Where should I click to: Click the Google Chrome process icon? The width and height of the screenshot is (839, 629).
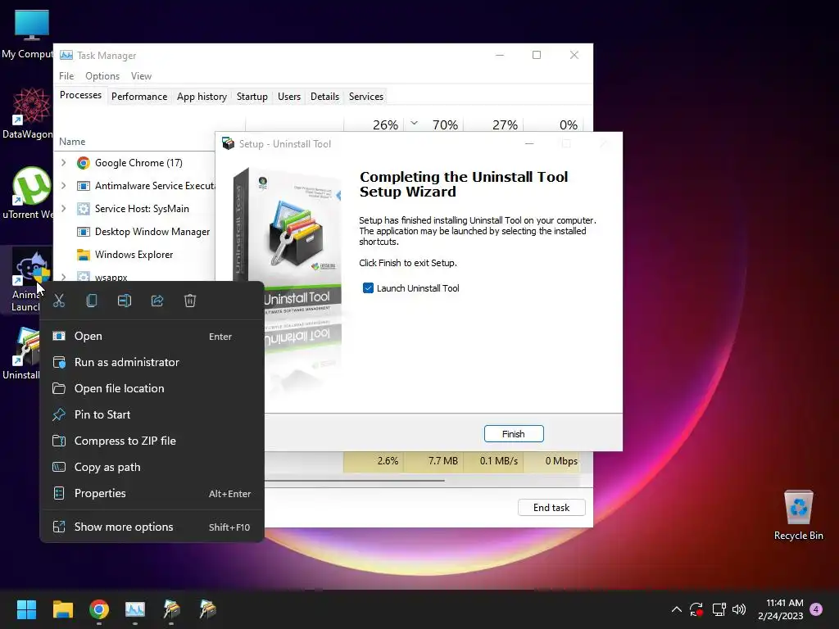point(83,163)
